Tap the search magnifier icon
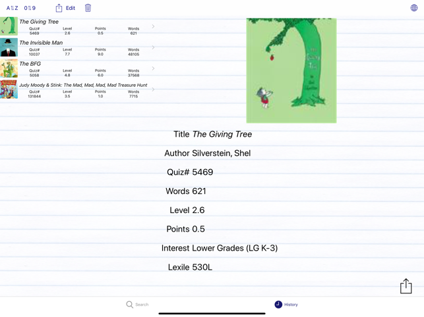The image size is (424, 317). pyautogui.click(x=129, y=305)
